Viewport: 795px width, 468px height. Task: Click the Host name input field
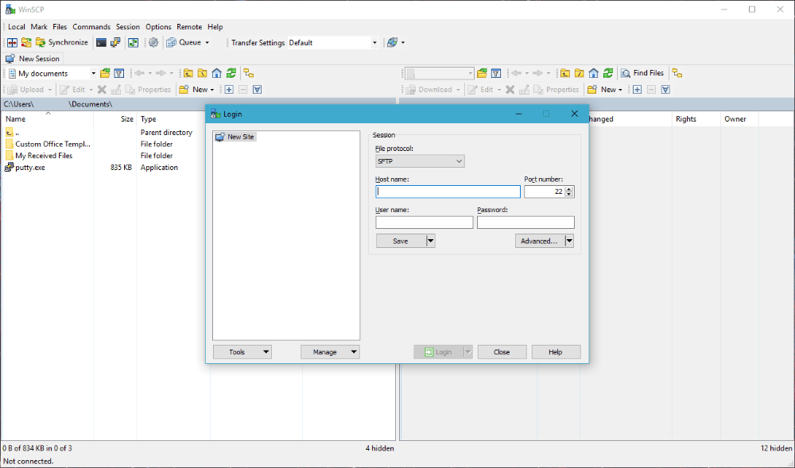tap(448, 191)
